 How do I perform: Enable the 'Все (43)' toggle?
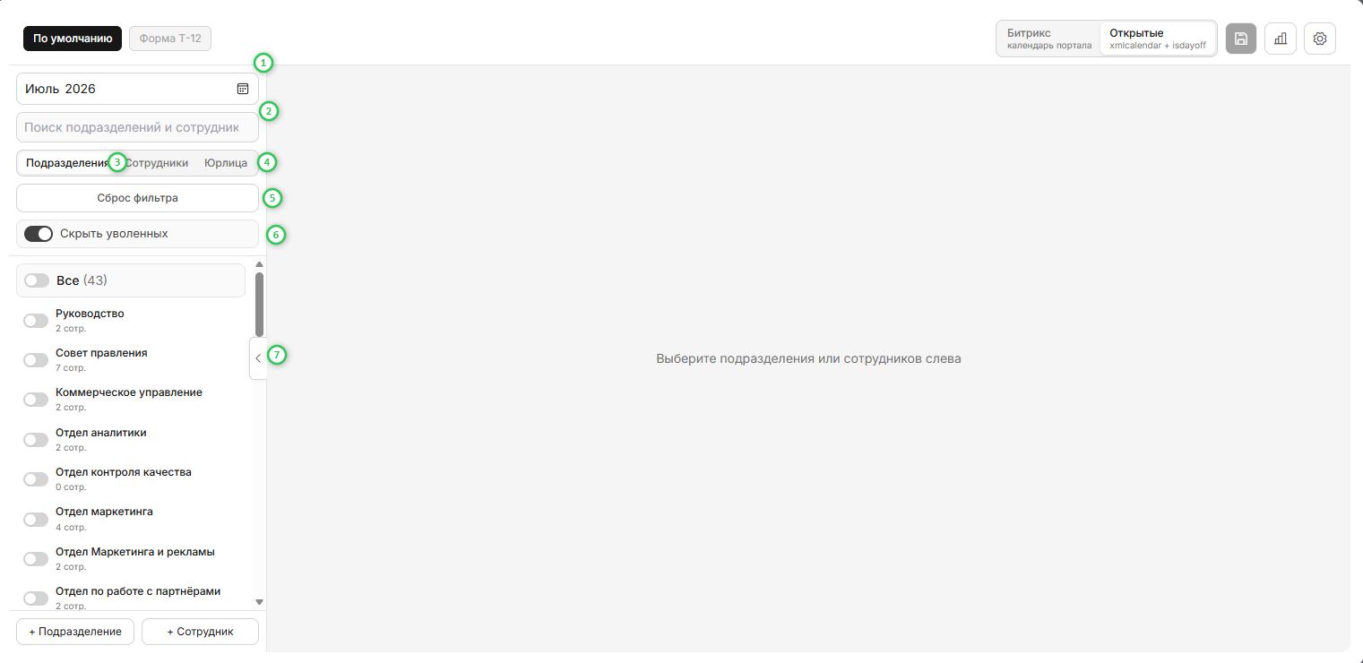[37, 280]
